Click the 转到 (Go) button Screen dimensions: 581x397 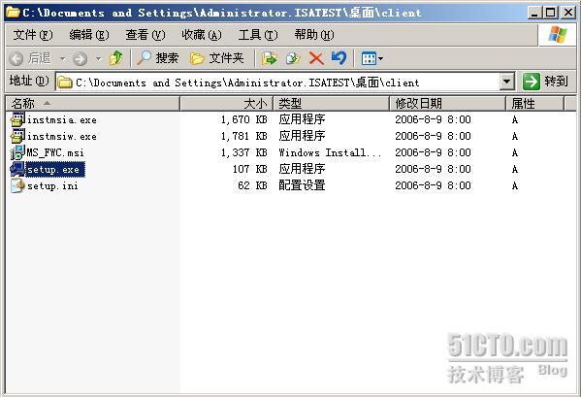click(545, 82)
